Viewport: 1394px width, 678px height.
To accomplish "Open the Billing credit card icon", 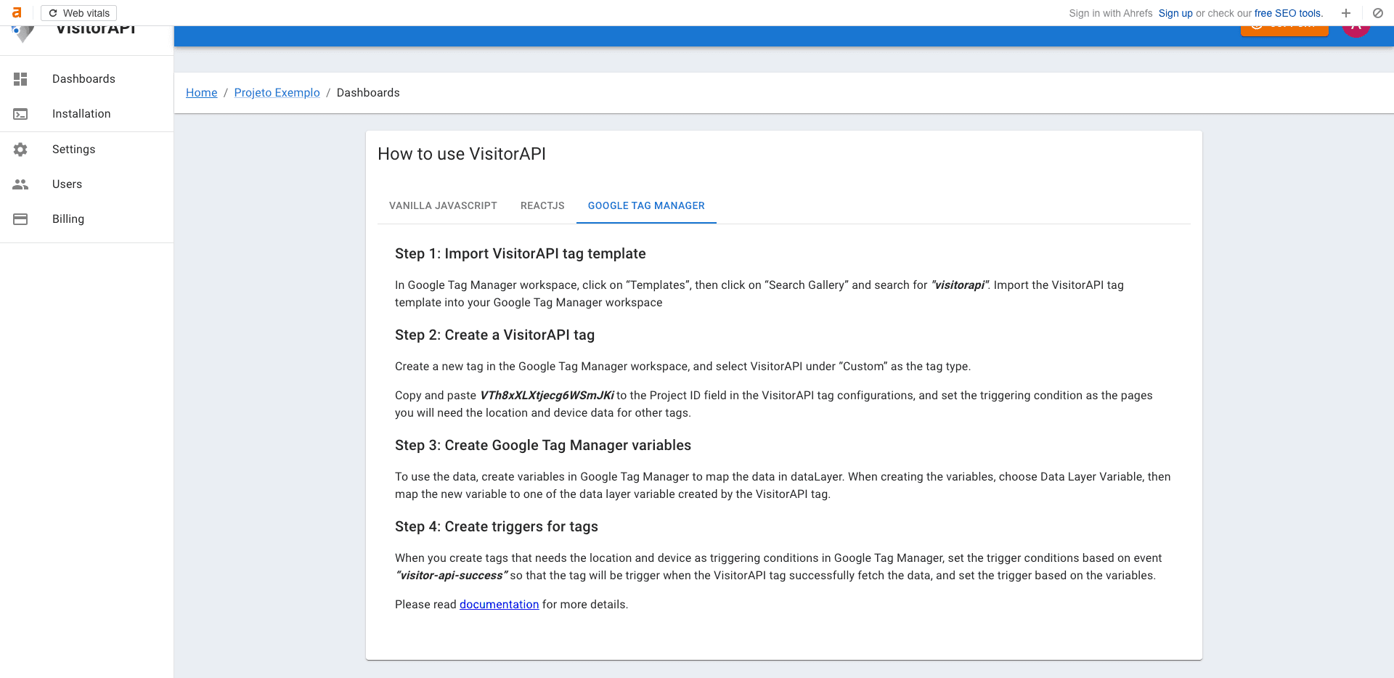I will pyautogui.click(x=20, y=219).
